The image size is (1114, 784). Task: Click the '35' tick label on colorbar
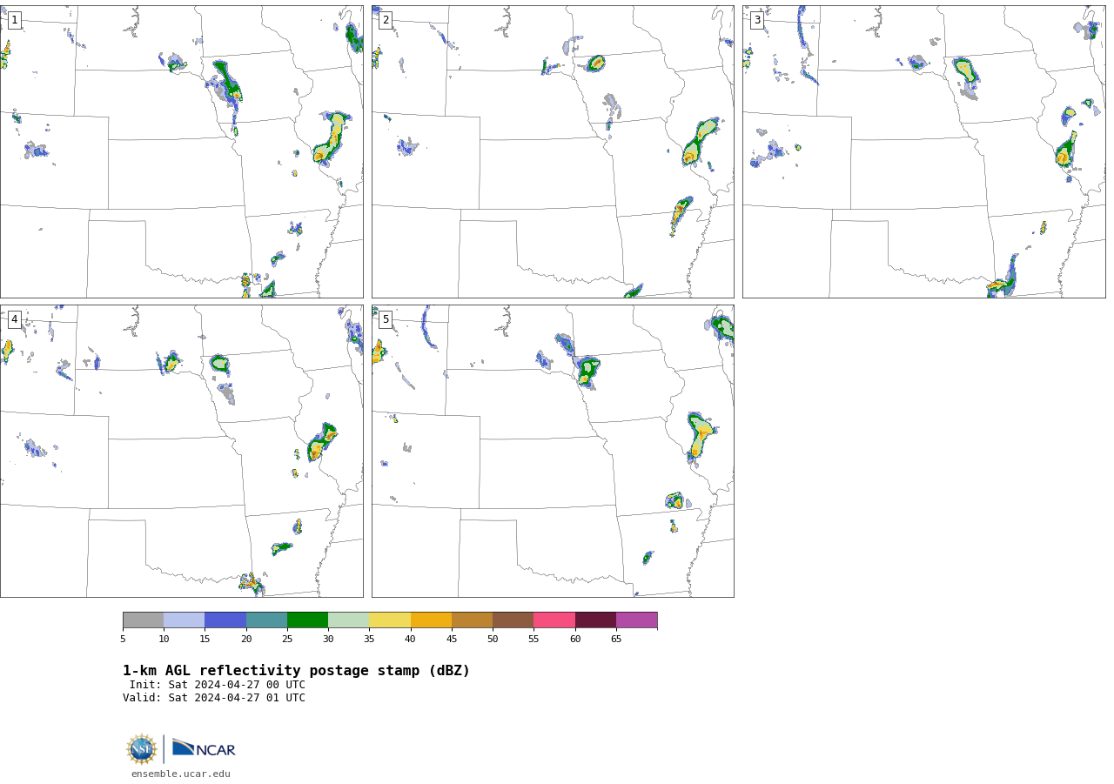(x=369, y=640)
